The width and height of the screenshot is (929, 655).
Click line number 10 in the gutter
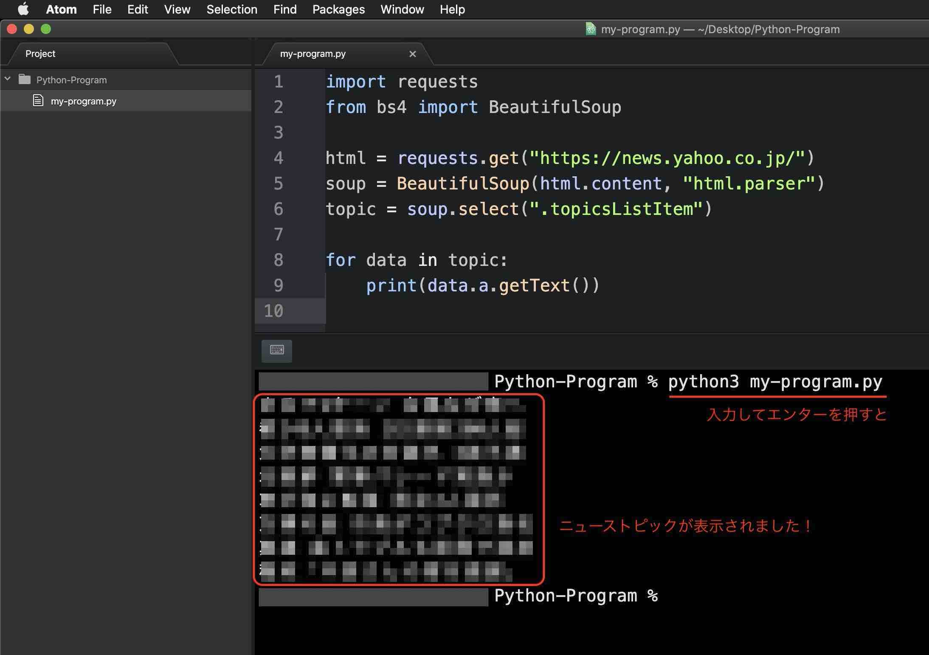point(274,311)
